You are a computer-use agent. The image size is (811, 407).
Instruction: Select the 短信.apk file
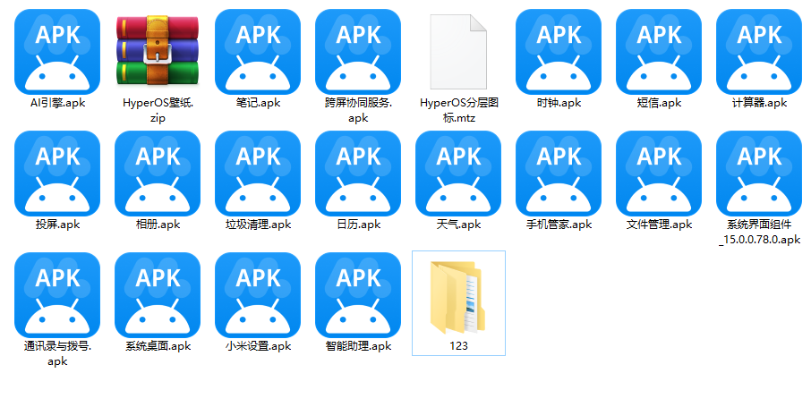(x=659, y=51)
